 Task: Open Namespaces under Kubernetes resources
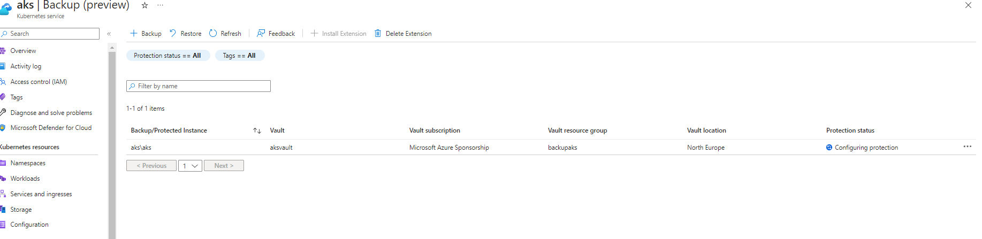28,163
